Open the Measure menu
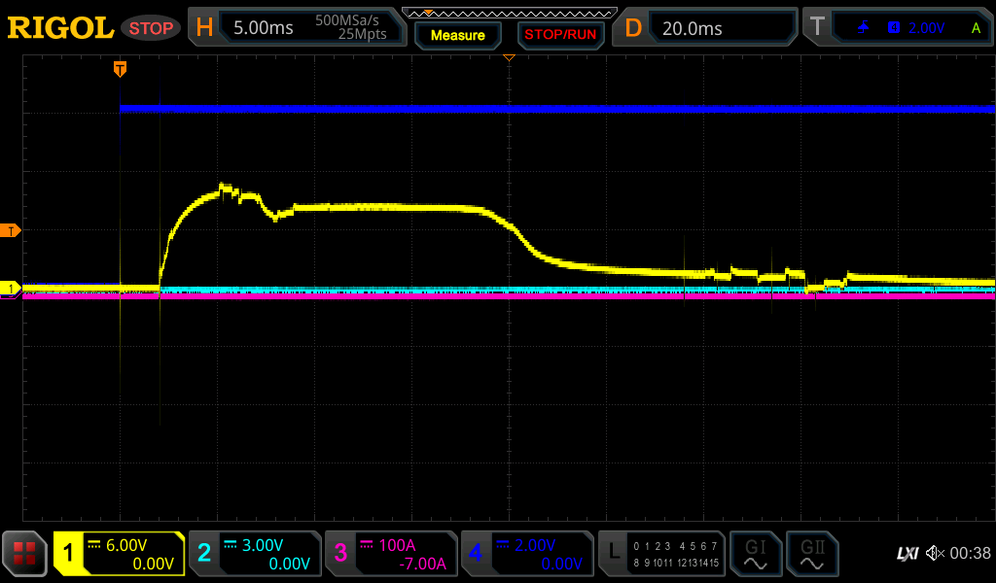Viewport: 996px width, 583px height. (457, 36)
